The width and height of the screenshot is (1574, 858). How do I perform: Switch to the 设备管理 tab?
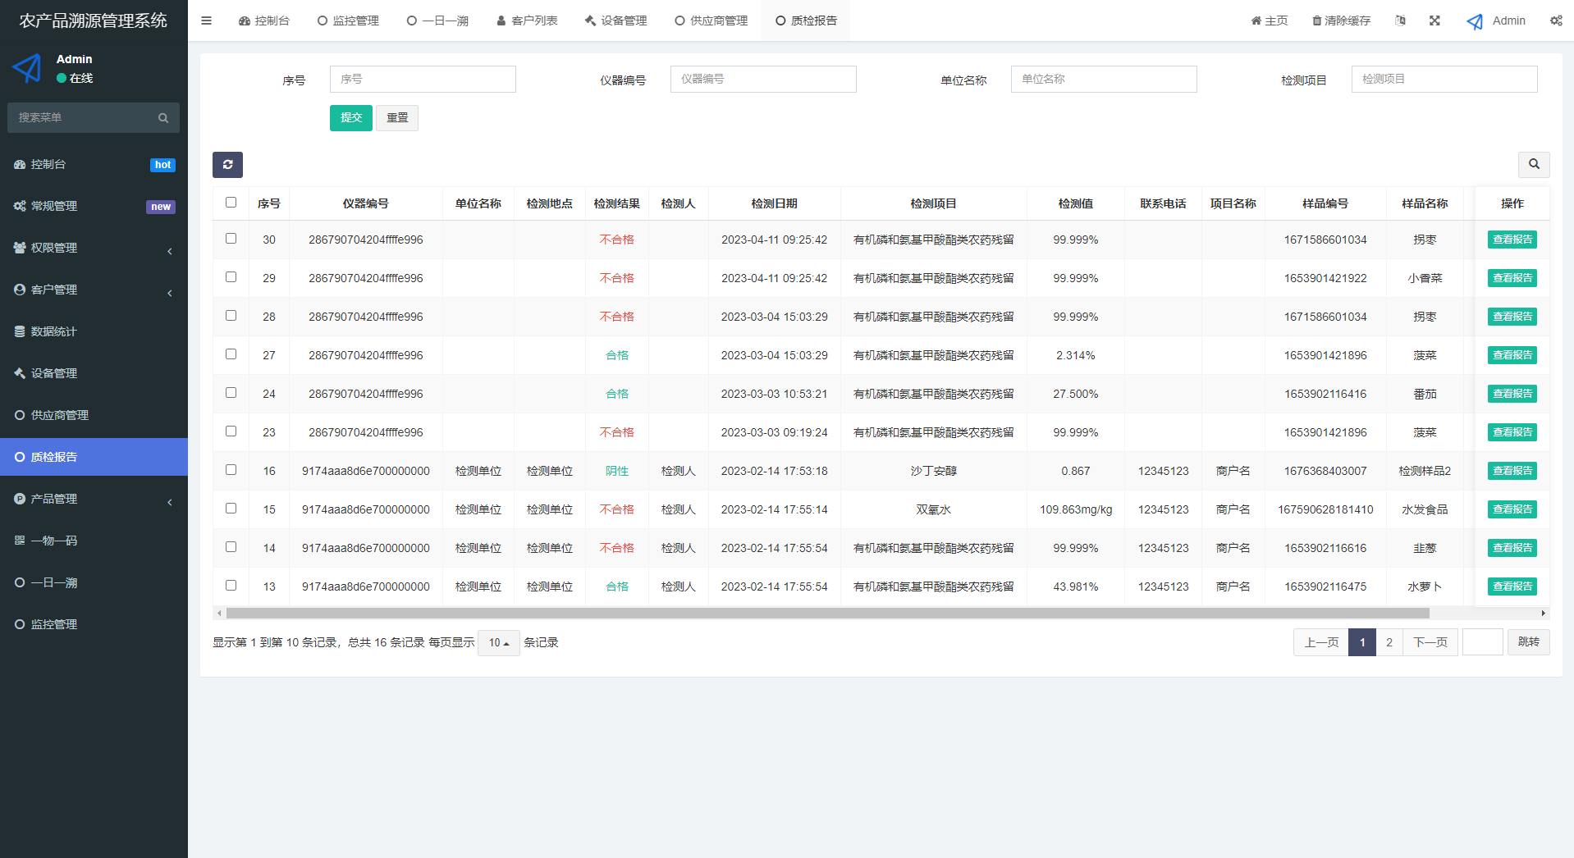pyautogui.click(x=615, y=21)
